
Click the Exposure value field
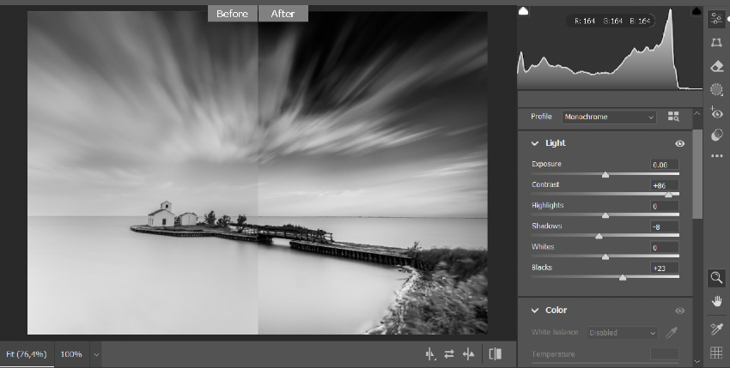665,165
